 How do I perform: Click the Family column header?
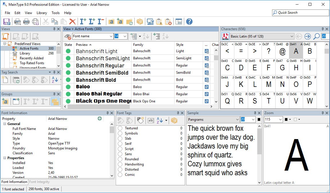(x=138, y=45)
